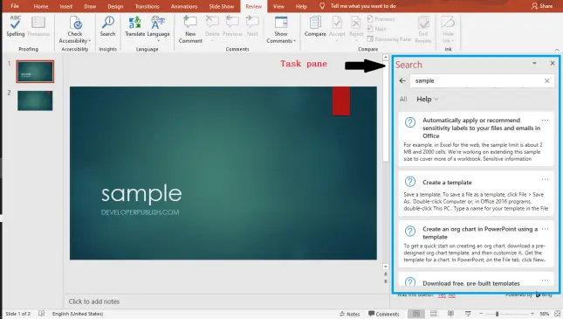Open the Language options
The image size is (563, 319).
point(158,28)
